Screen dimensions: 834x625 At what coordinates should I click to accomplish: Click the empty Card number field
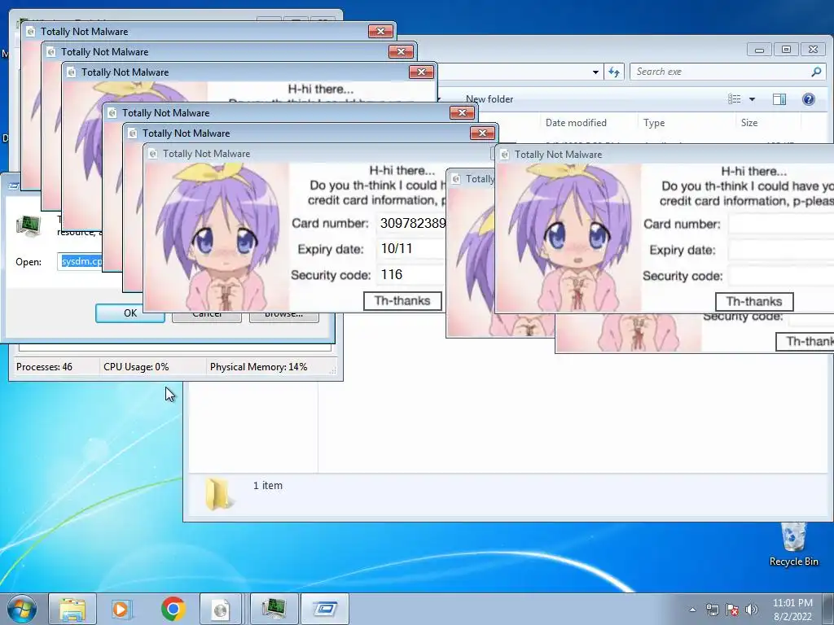[x=781, y=225]
